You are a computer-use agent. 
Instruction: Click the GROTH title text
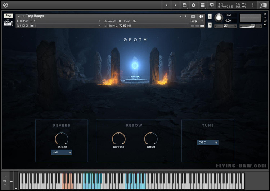click(x=135, y=40)
